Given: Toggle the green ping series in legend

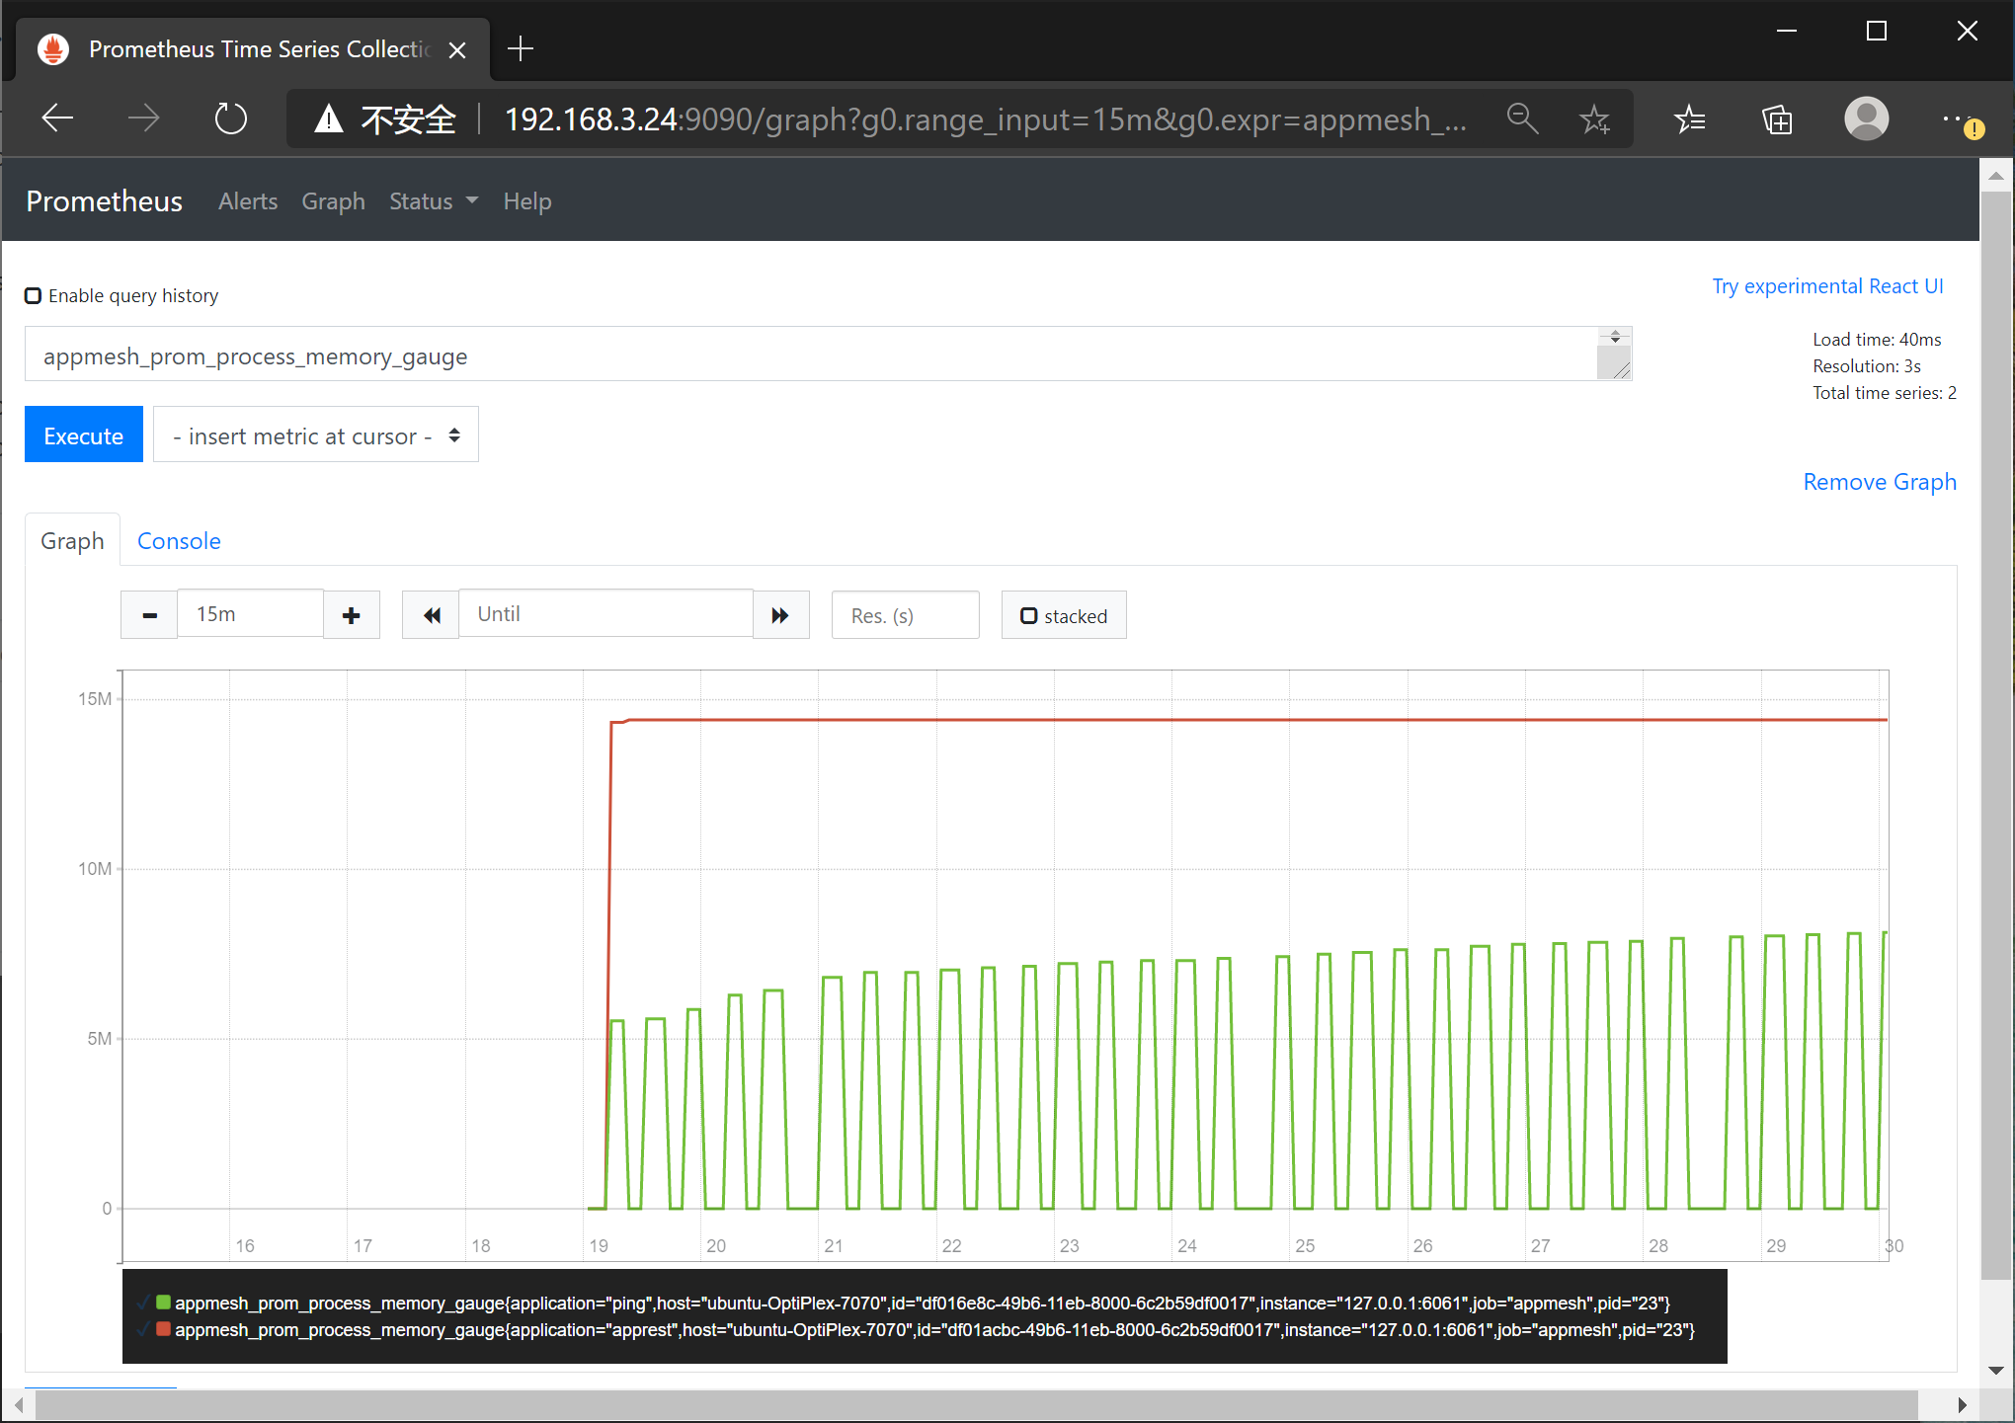Looking at the screenshot, I should [x=164, y=1303].
